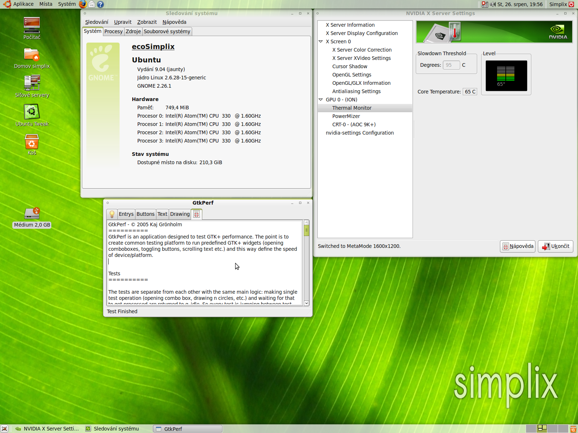Select the Síťové servery desktop icon
Screen dimensions: 578x433
(x=32, y=86)
